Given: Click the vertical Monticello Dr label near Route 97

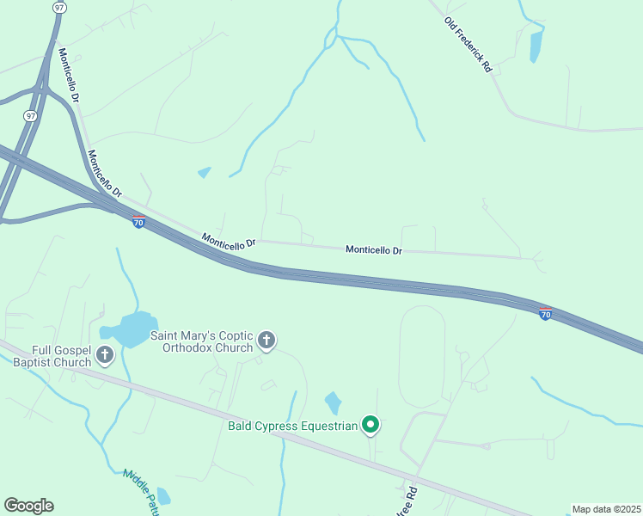Looking at the screenshot, I should coord(69,75).
